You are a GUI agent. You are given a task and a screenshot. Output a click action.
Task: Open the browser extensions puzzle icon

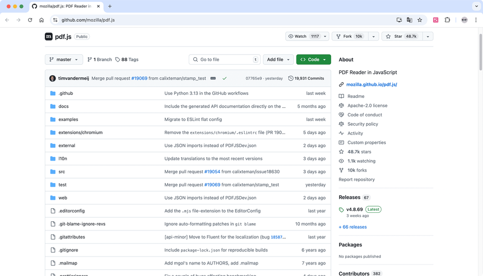coord(447,20)
